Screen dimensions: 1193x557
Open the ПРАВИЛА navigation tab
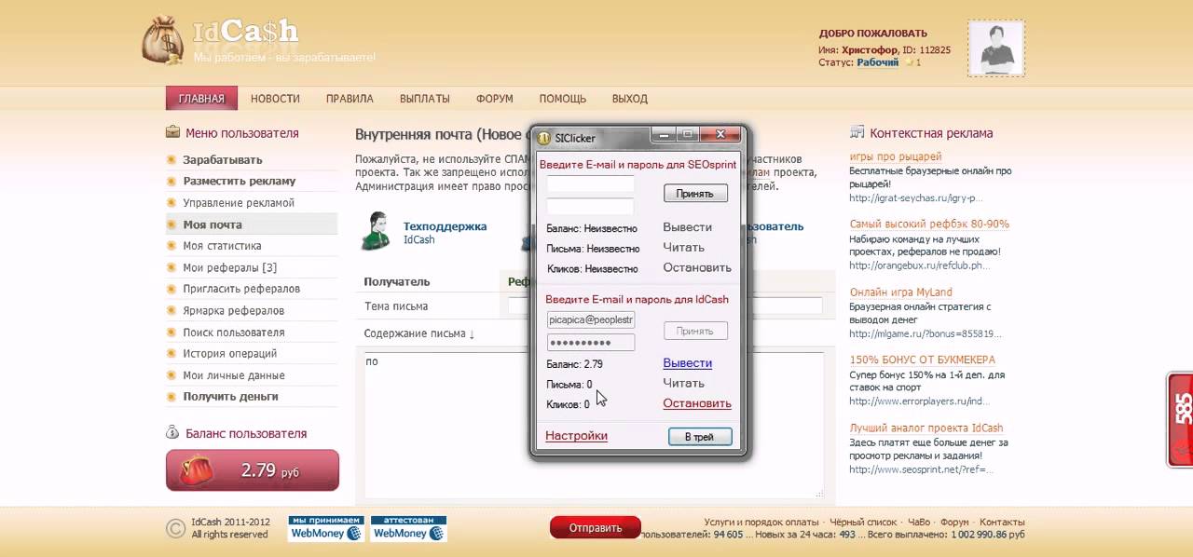[350, 98]
